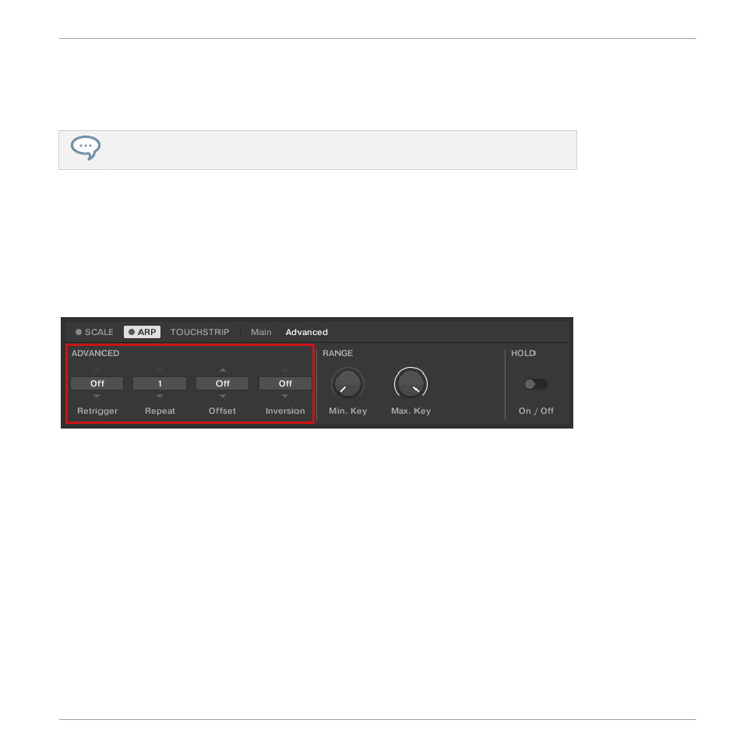Switch to the Main page

(261, 332)
